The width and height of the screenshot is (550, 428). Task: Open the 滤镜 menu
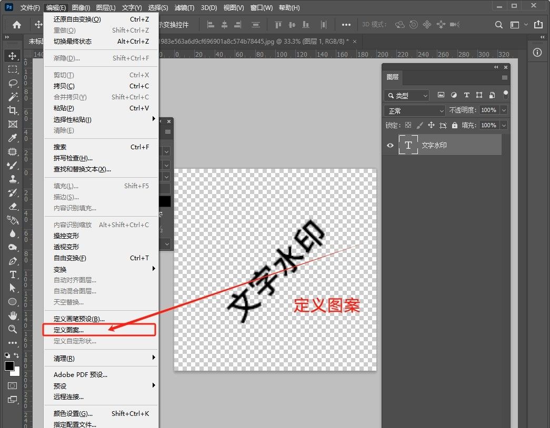tap(184, 8)
